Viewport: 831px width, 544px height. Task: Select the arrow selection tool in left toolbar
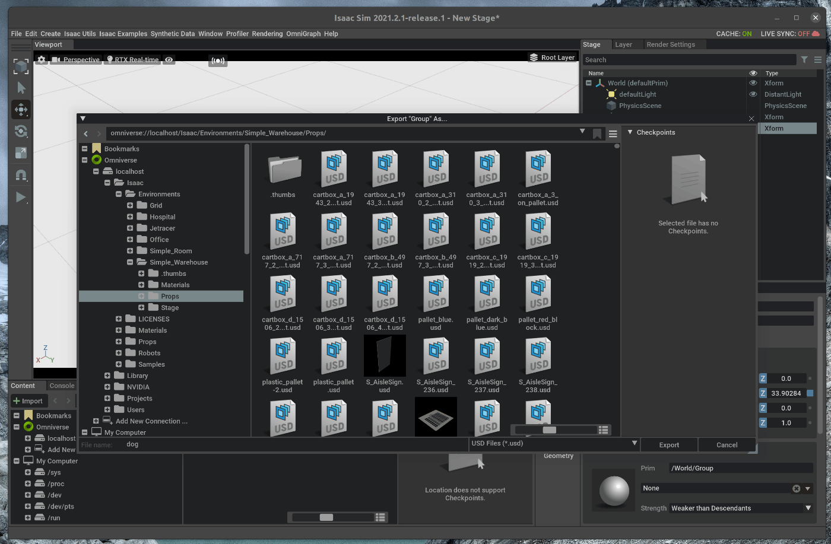[21, 88]
